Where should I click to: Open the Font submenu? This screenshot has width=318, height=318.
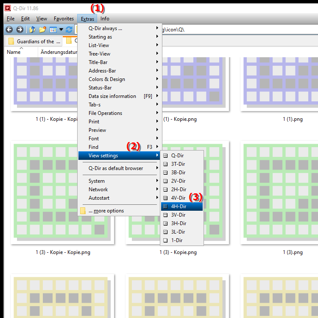click(120, 139)
